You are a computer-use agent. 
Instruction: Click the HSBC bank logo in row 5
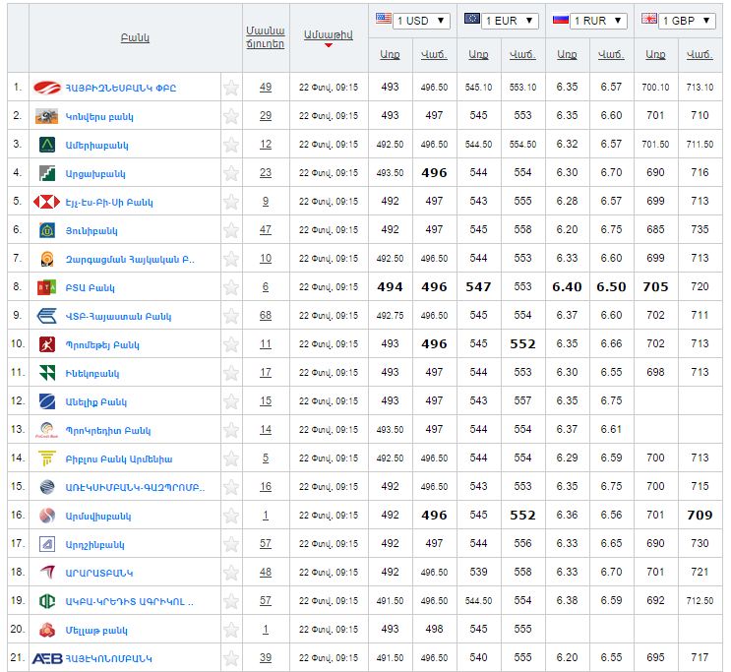pyautogui.click(x=46, y=202)
